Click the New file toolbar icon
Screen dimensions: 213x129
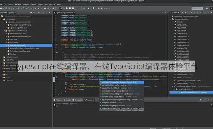point(1,8)
